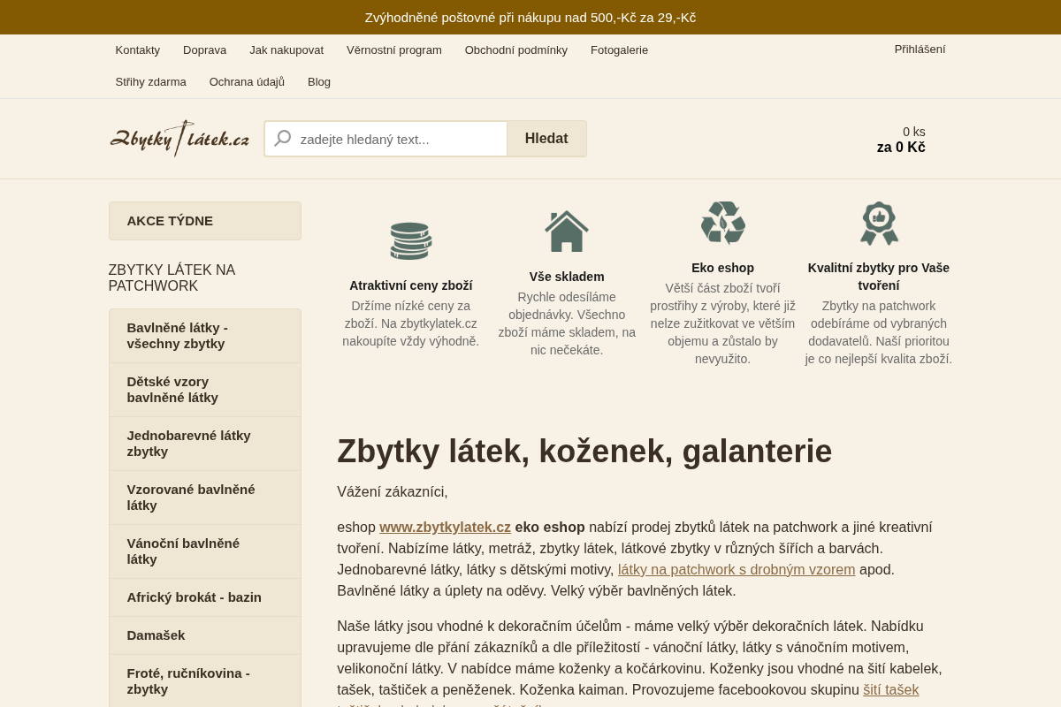Open the Blog page
The height and width of the screenshot is (707, 1061).
(319, 82)
